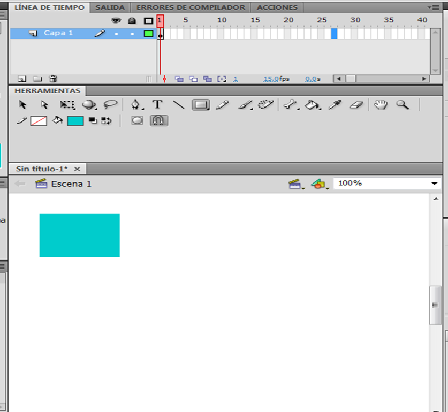Select the Paint Bucket tool

pyautogui.click(x=312, y=105)
